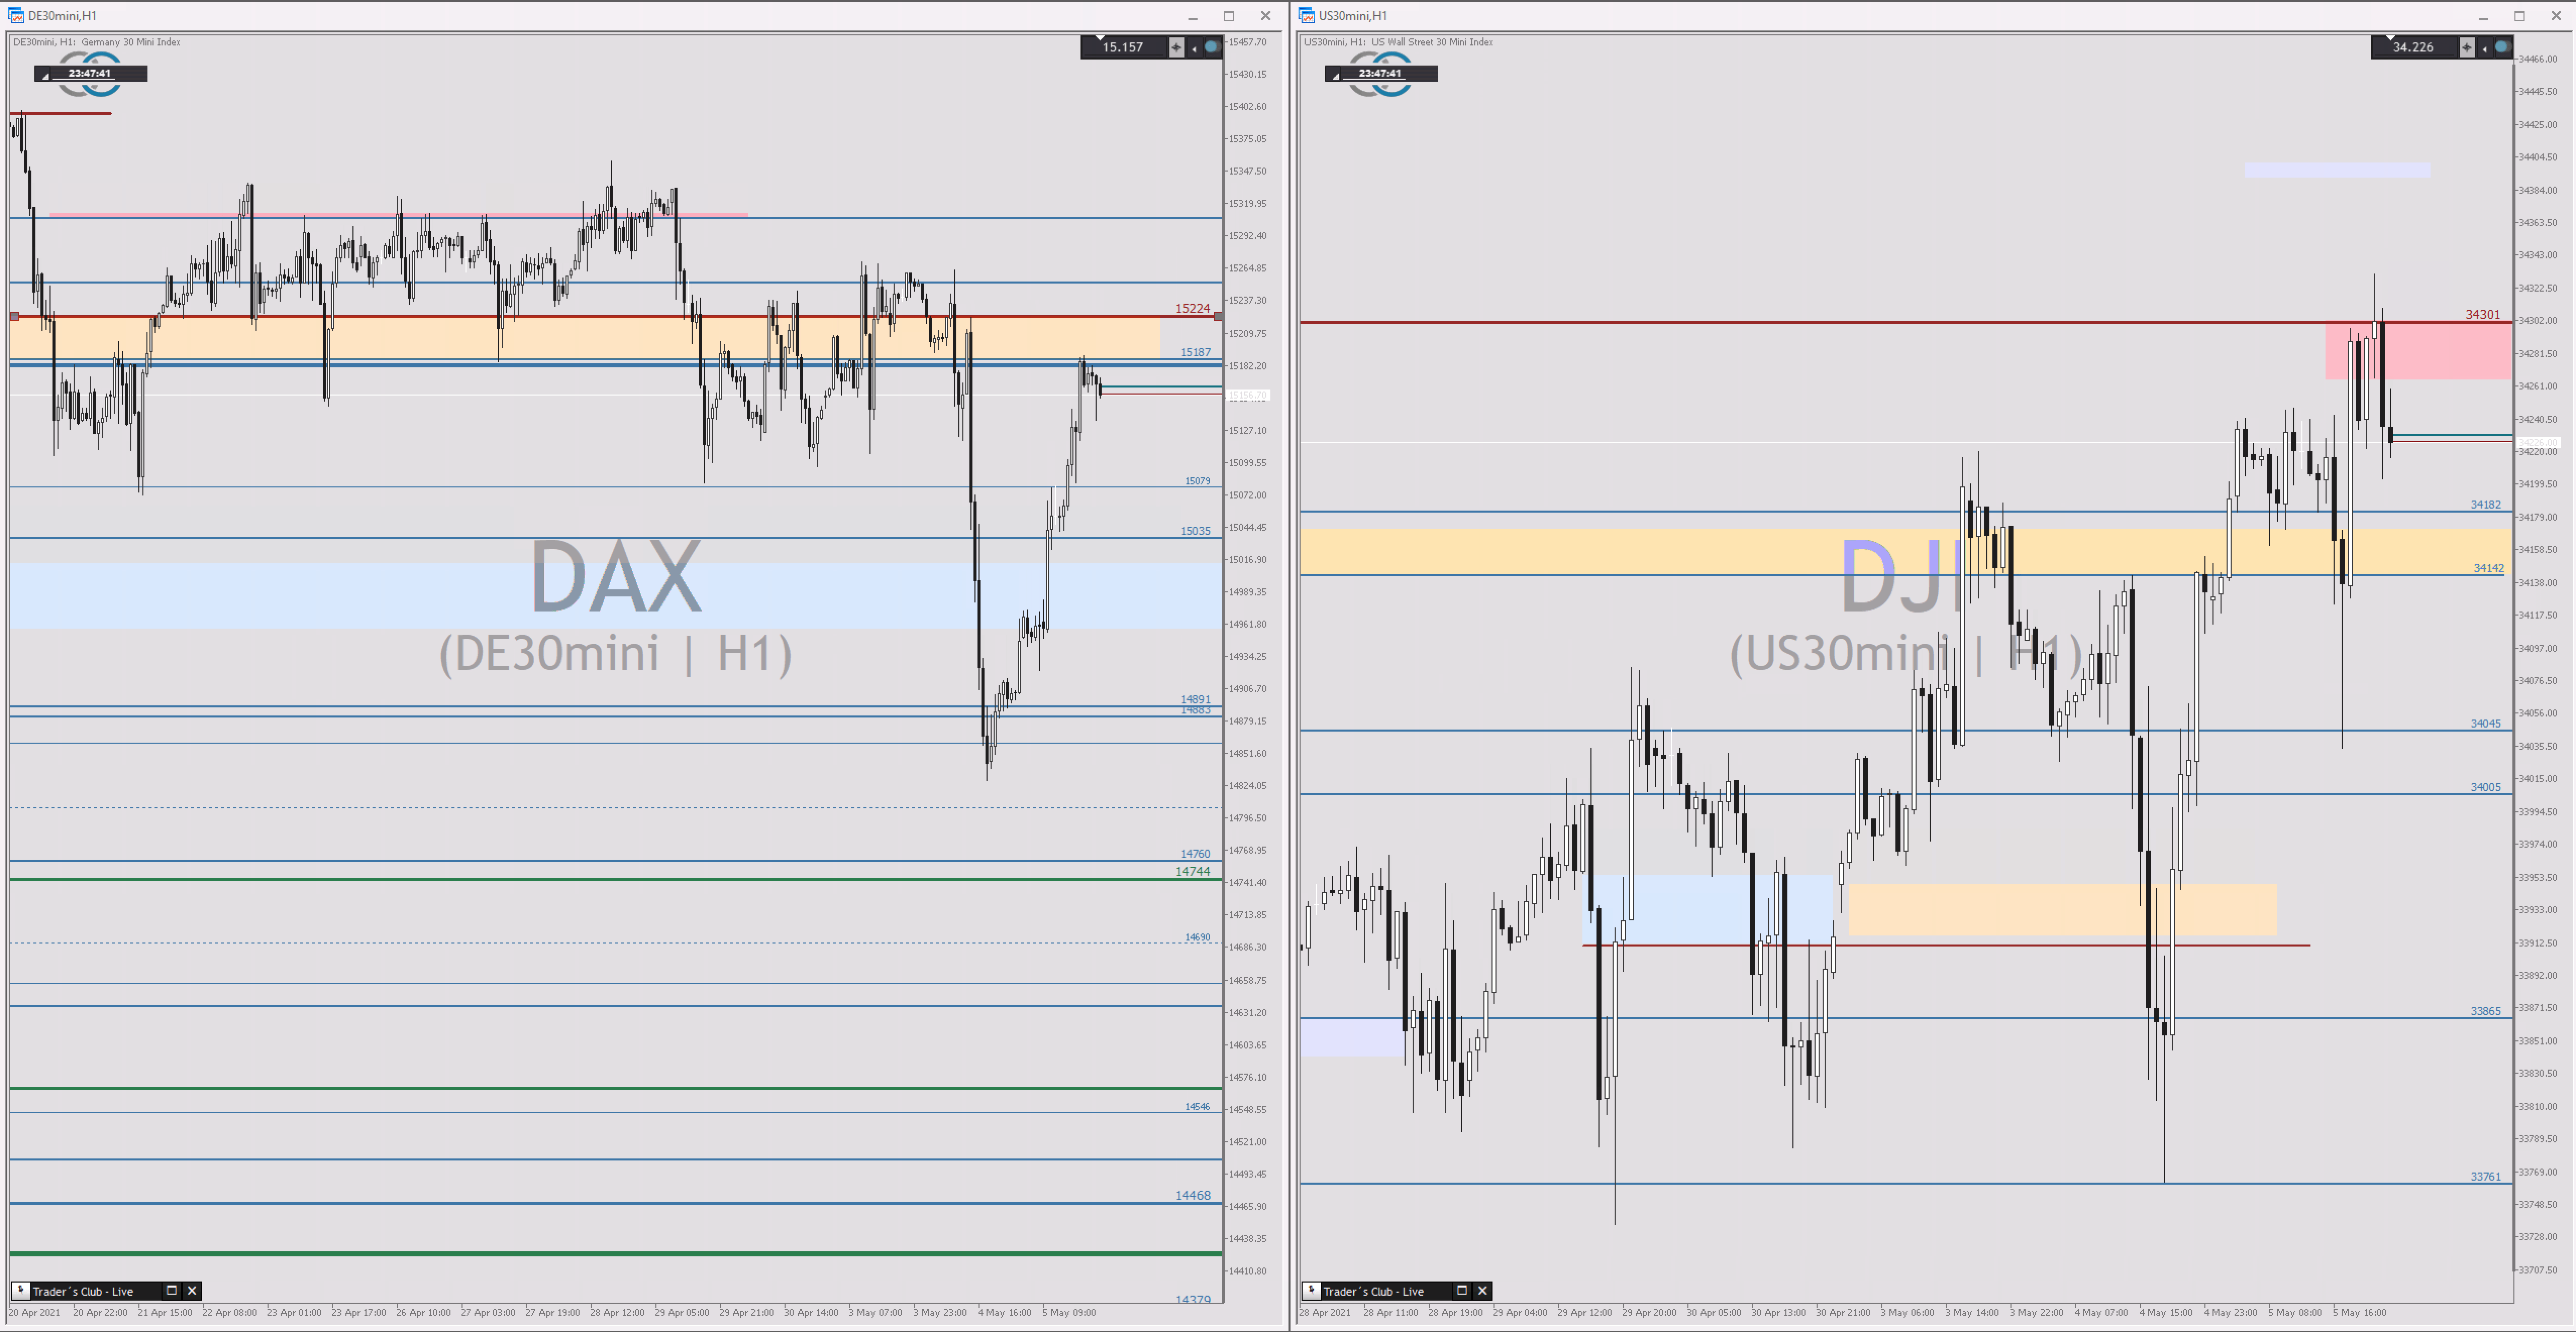This screenshot has width=2576, height=1332.
Task: Click the '5 May 16:00' time label on DJI axis
Action: click(x=2359, y=1312)
